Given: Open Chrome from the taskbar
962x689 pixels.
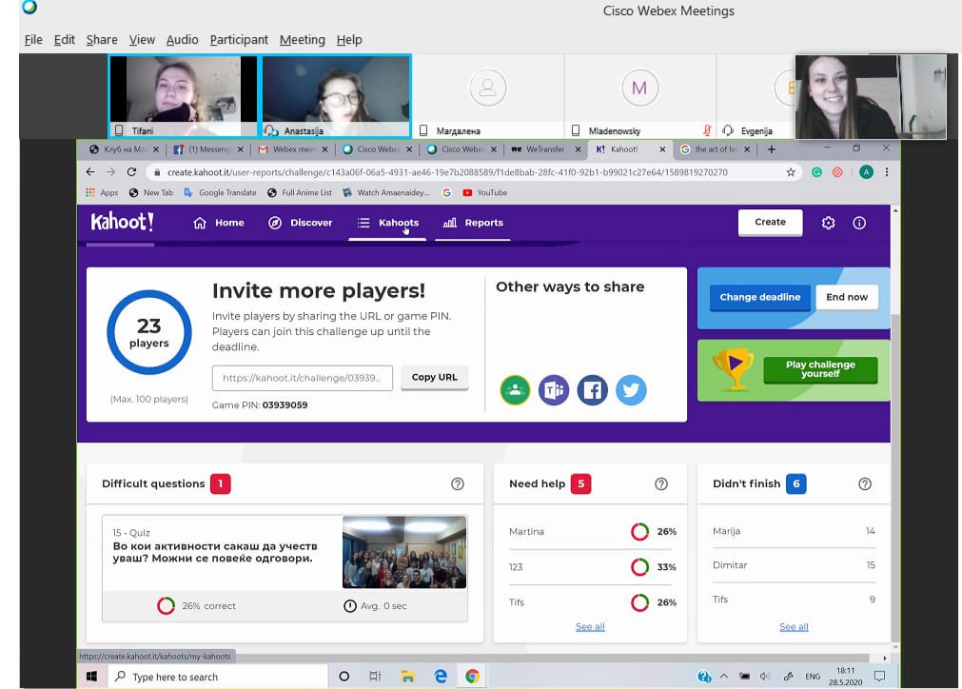Looking at the screenshot, I should 472,676.
